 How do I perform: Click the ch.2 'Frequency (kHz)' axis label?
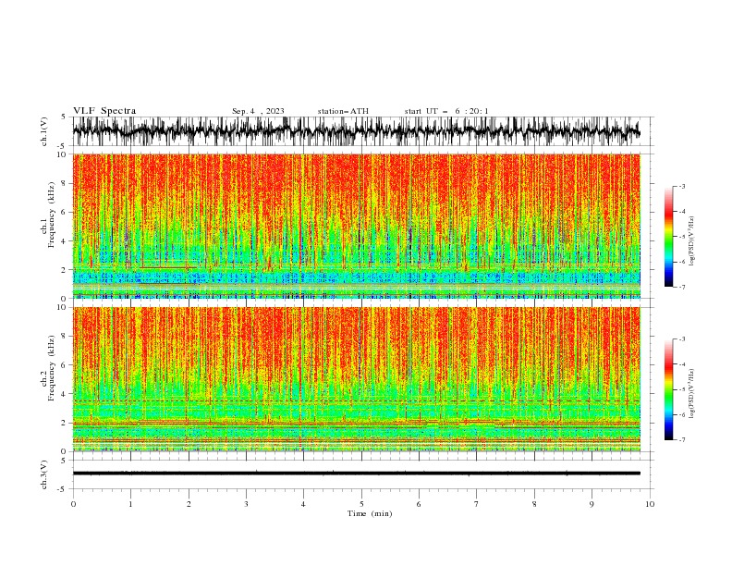tap(52, 368)
